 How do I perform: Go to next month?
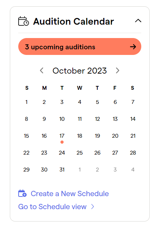(117, 70)
